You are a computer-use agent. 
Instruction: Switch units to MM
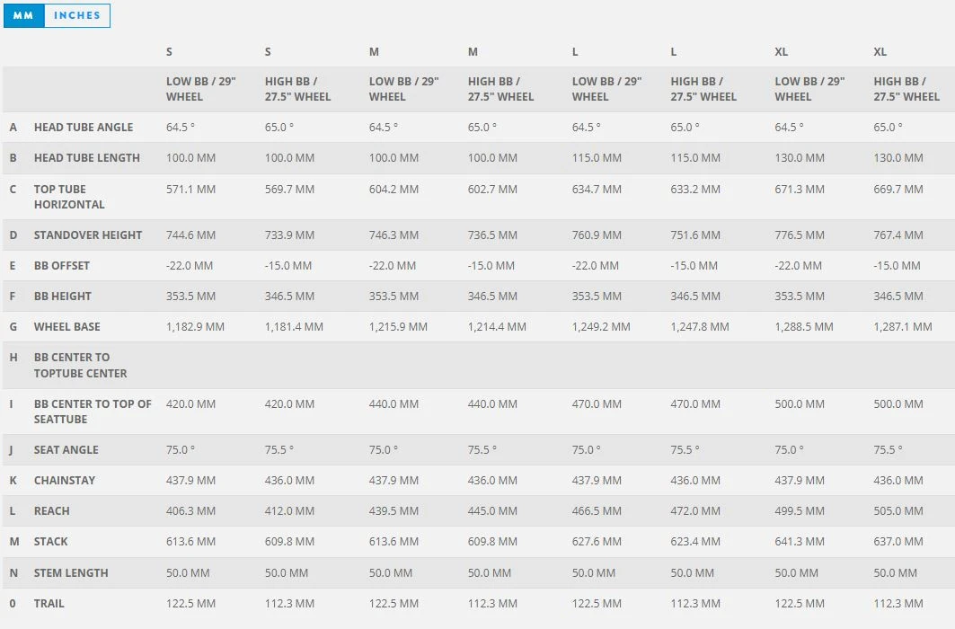click(23, 15)
